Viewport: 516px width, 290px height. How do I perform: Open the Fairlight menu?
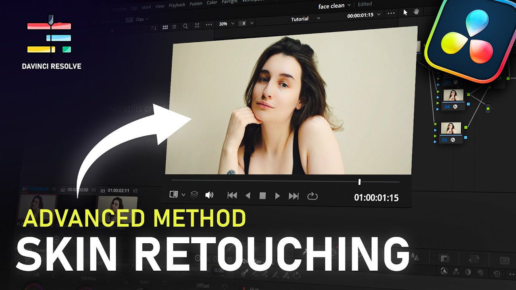tap(230, 2)
